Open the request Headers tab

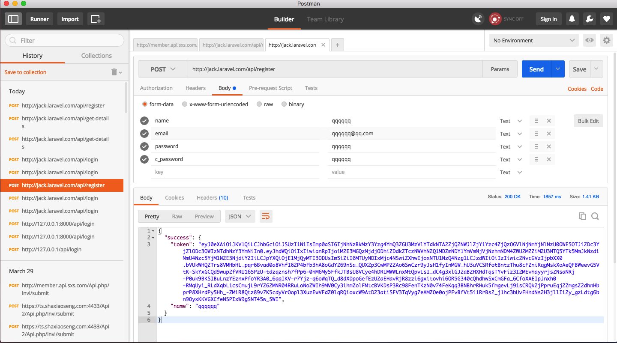[x=195, y=88]
